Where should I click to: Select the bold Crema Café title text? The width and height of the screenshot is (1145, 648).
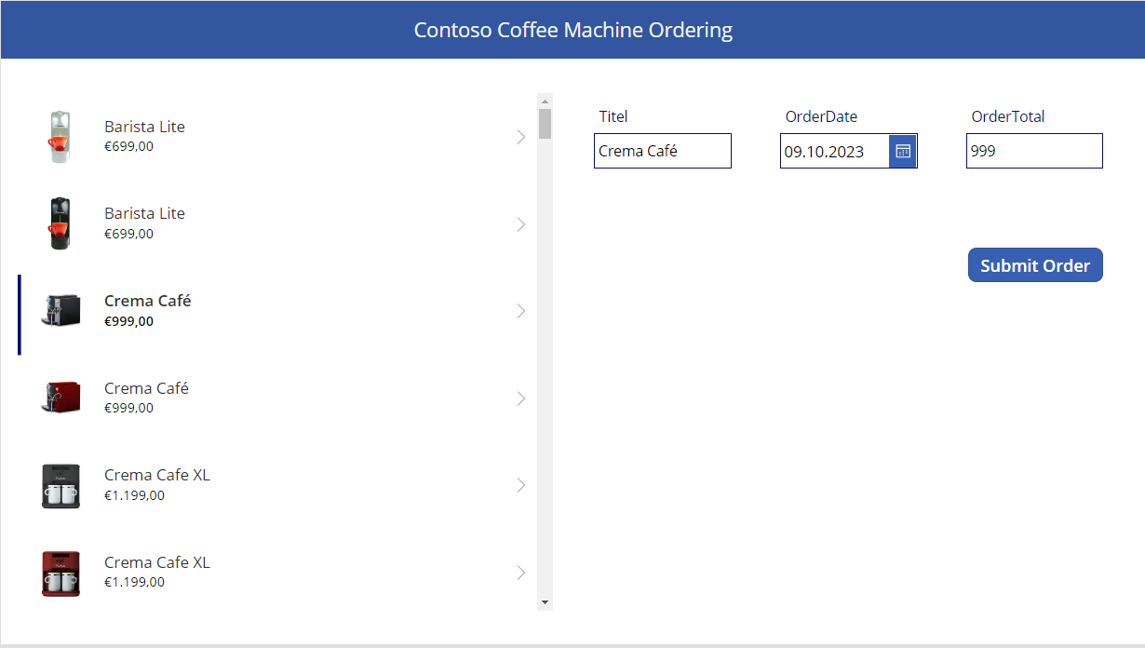point(147,301)
